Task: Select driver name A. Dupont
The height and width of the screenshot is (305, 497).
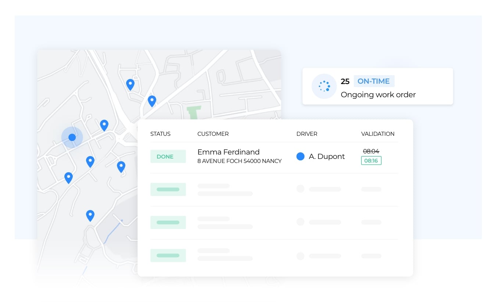Action: pyautogui.click(x=327, y=157)
